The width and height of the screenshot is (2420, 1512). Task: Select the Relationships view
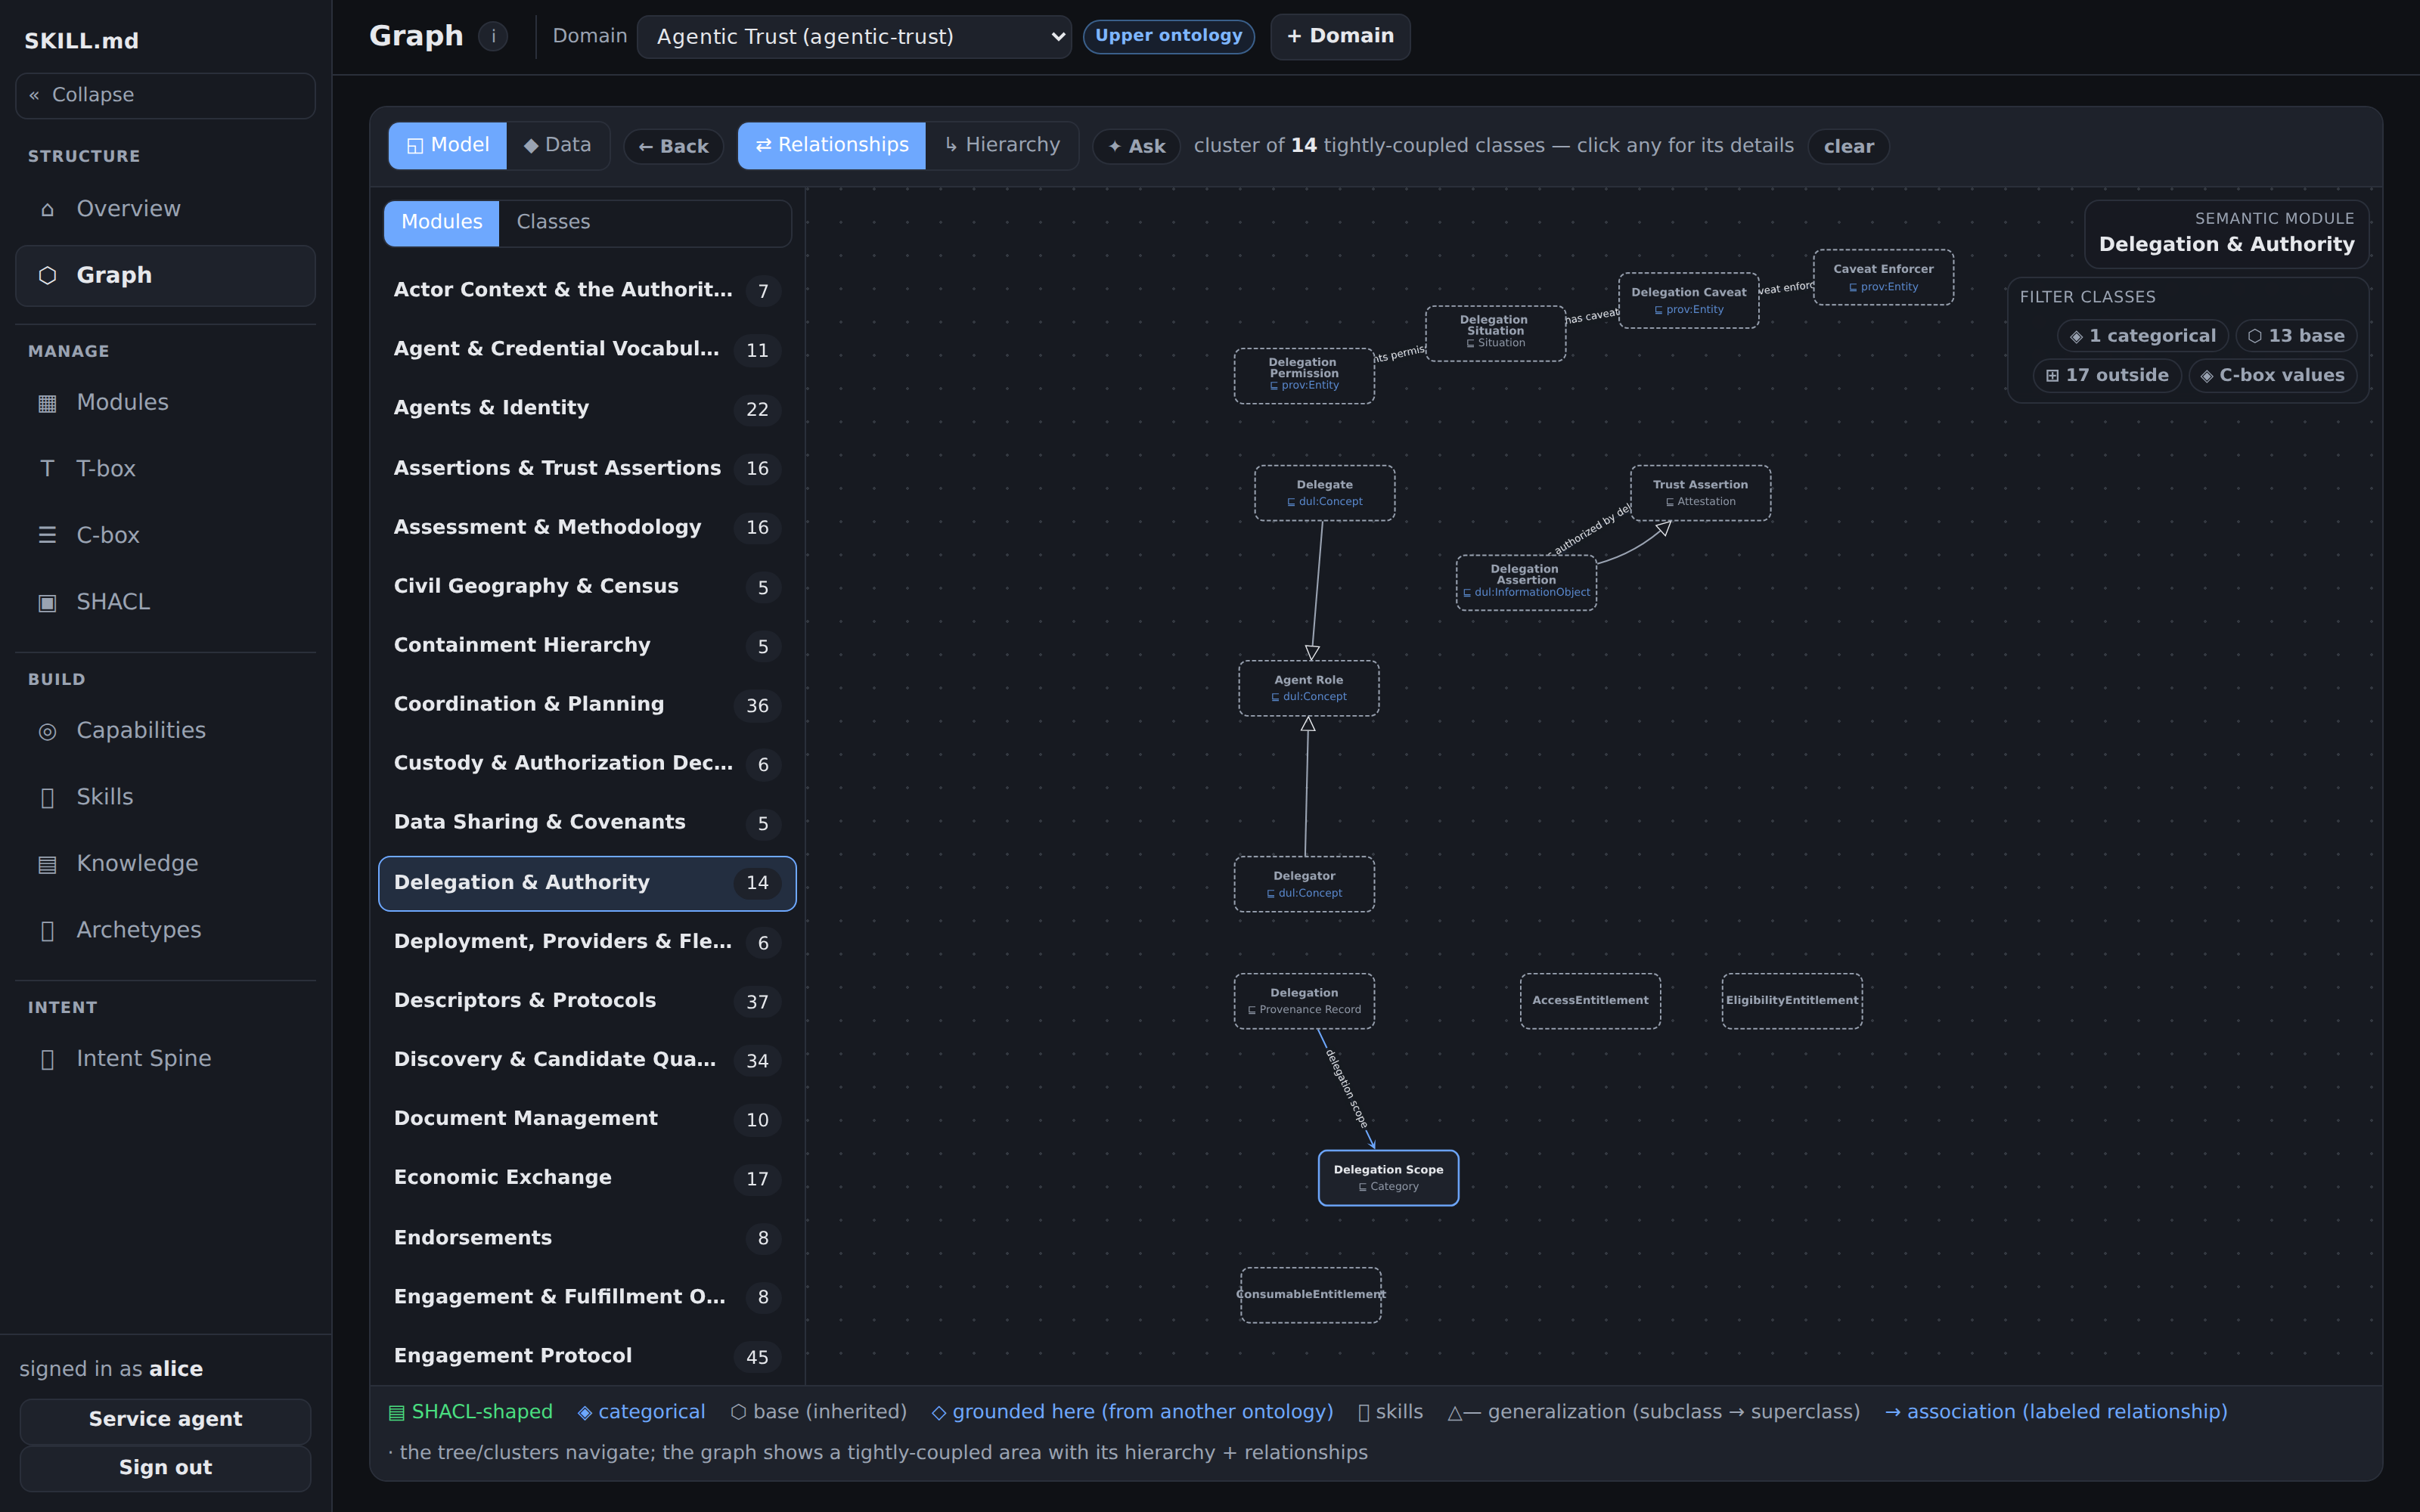tap(831, 145)
